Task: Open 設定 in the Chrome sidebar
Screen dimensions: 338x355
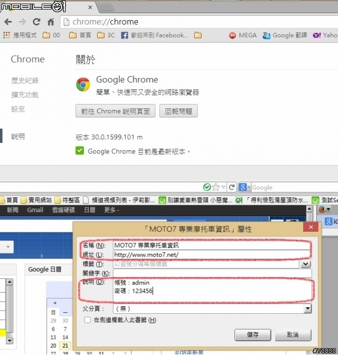Action: click(18, 109)
